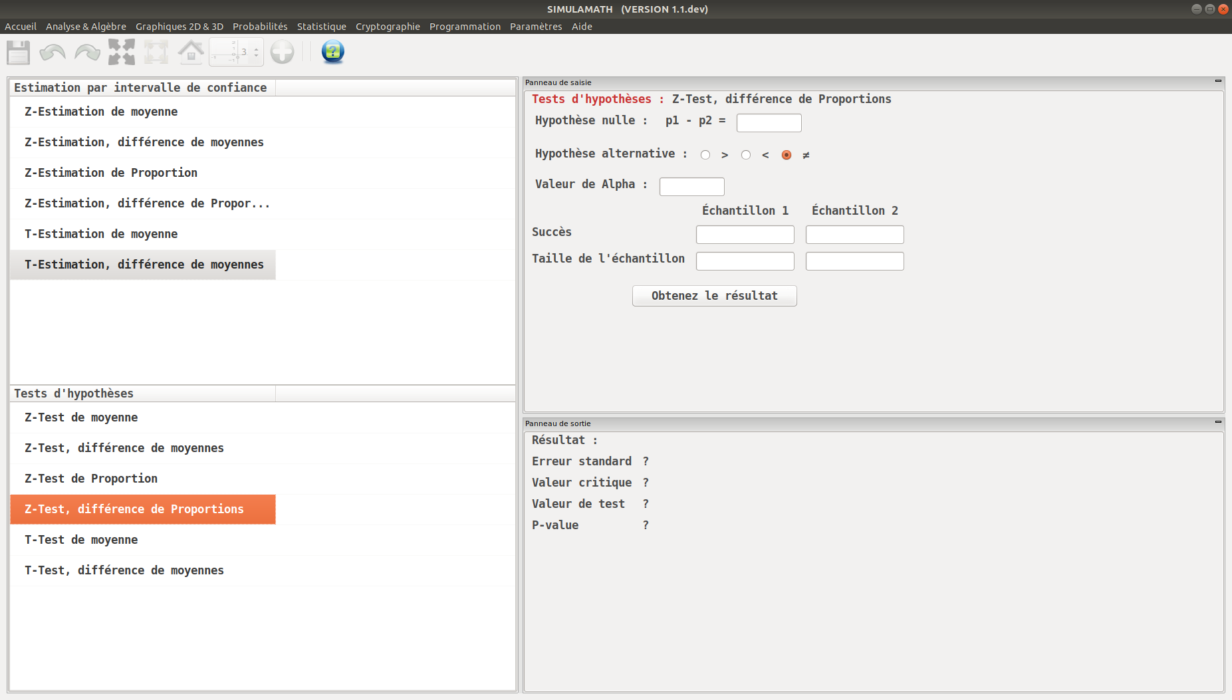The width and height of the screenshot is (1232, 700).
Task: Maximize the SimulaMath window
Action: (1209, 9)
